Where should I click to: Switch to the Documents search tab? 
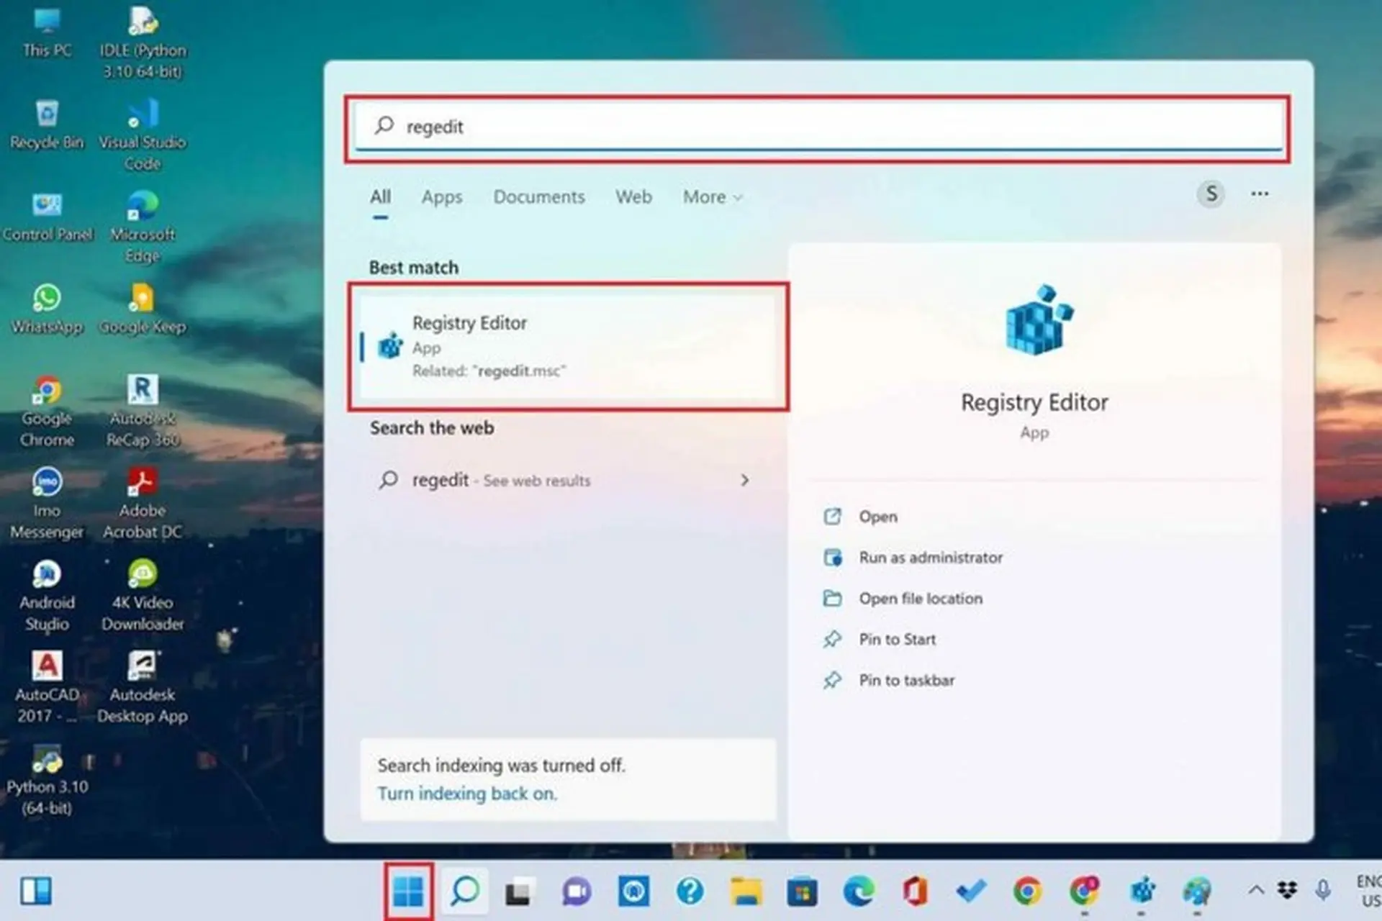pyautogui.click(x=538, y=196)
